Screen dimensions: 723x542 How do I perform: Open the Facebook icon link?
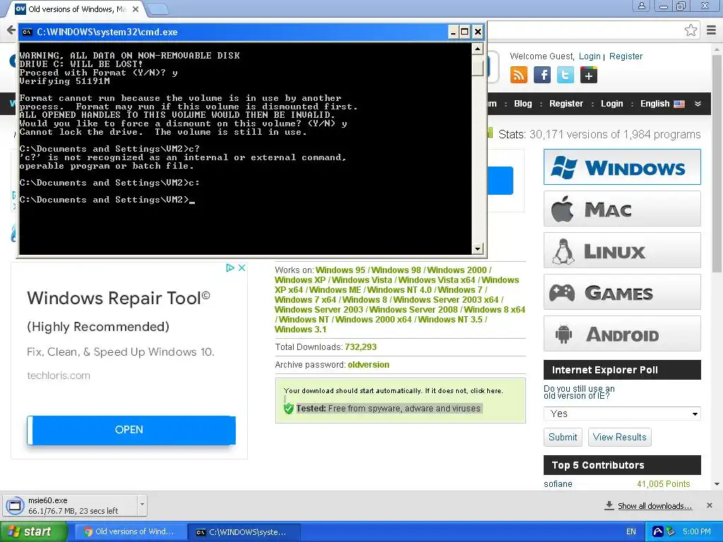point(542,75)
